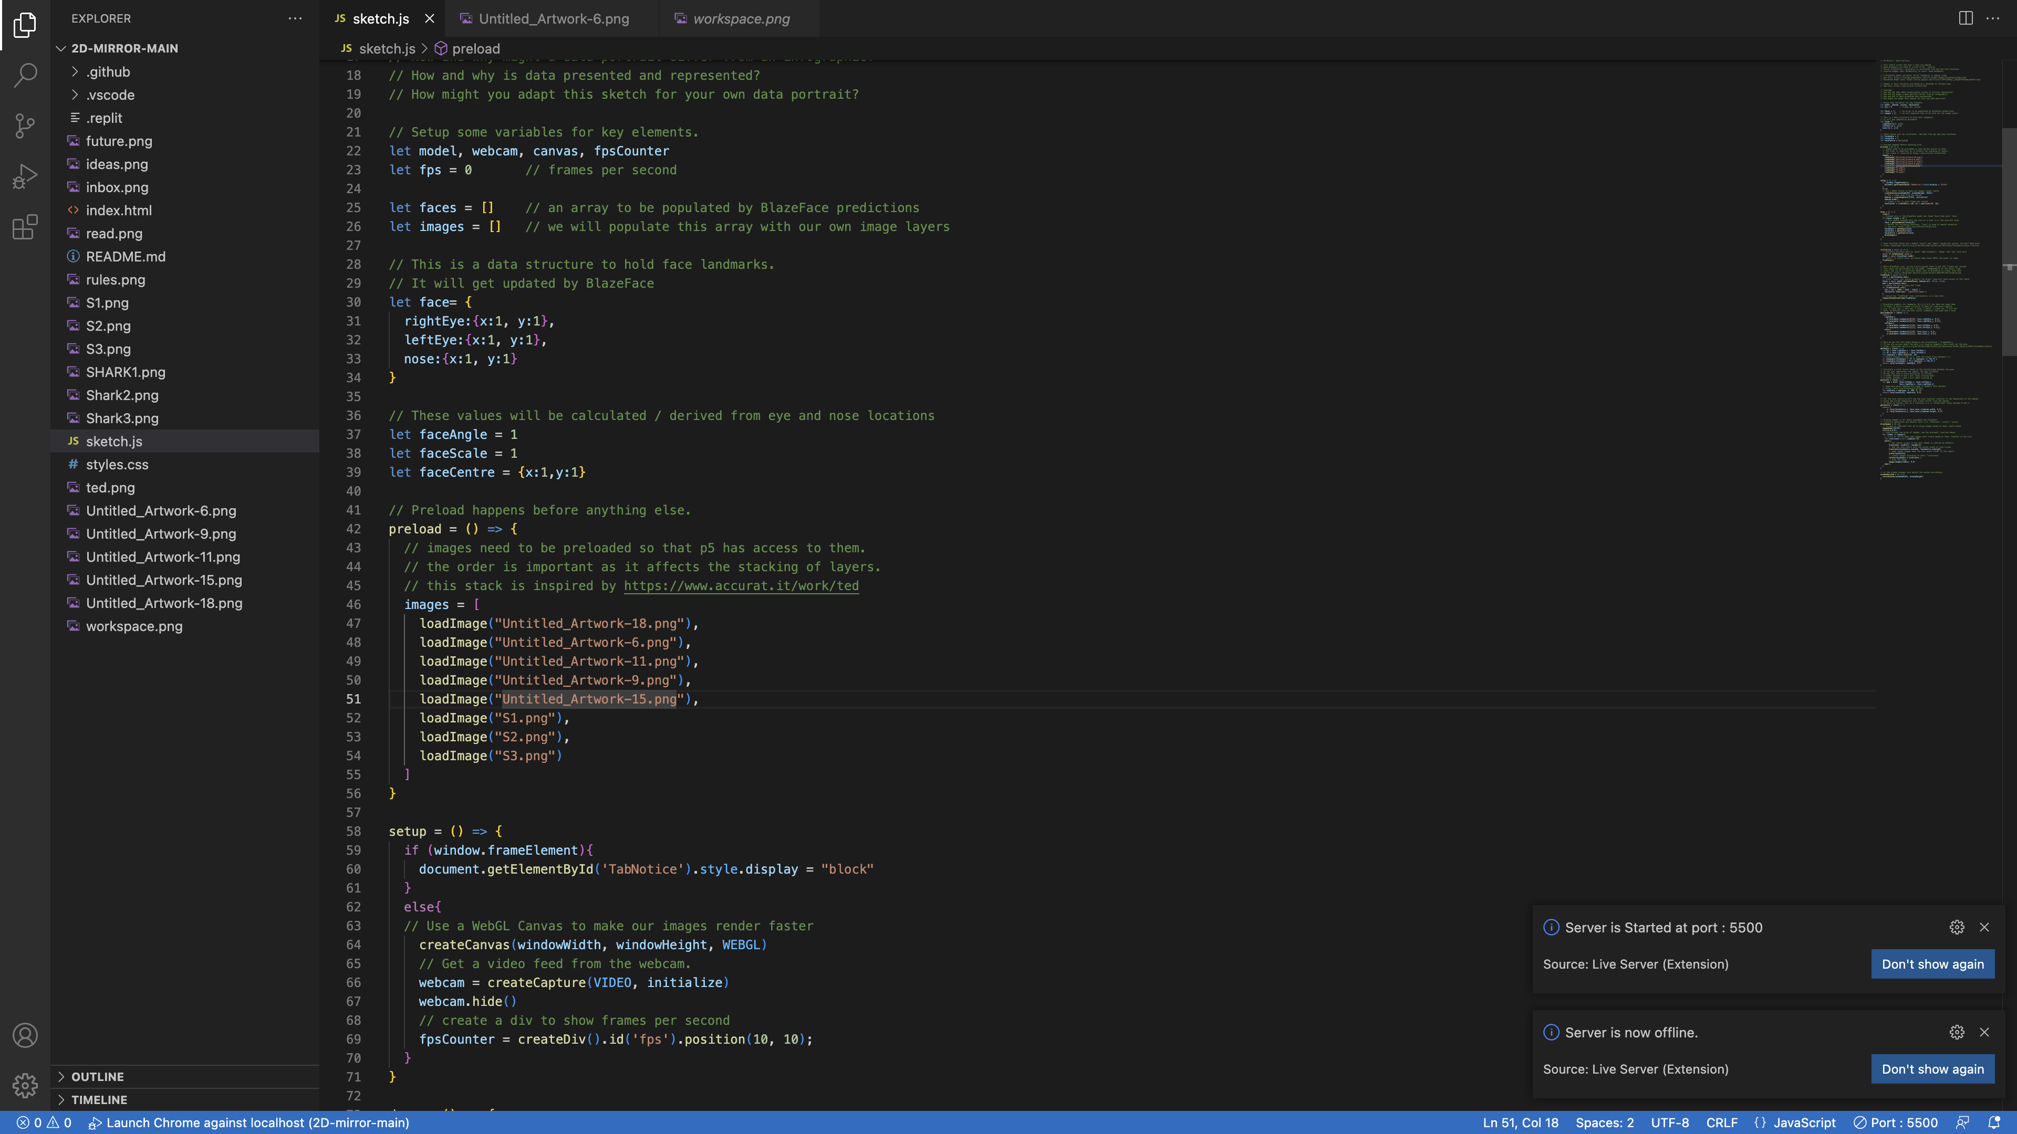2017x1134 pixels.
Task: Open the accurat.it link in comment
Action: [x=741, y=586]
